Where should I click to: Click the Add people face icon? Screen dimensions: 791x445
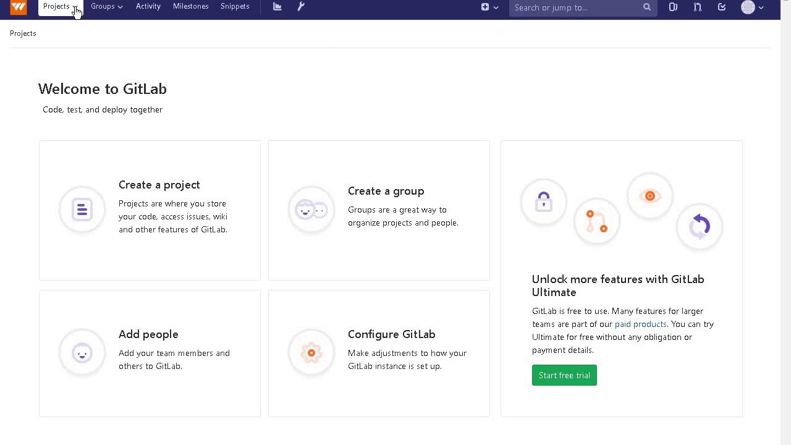coord(82,353)
